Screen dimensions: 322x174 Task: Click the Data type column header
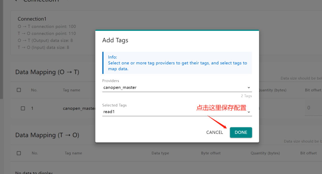click(x=160, y=153)
